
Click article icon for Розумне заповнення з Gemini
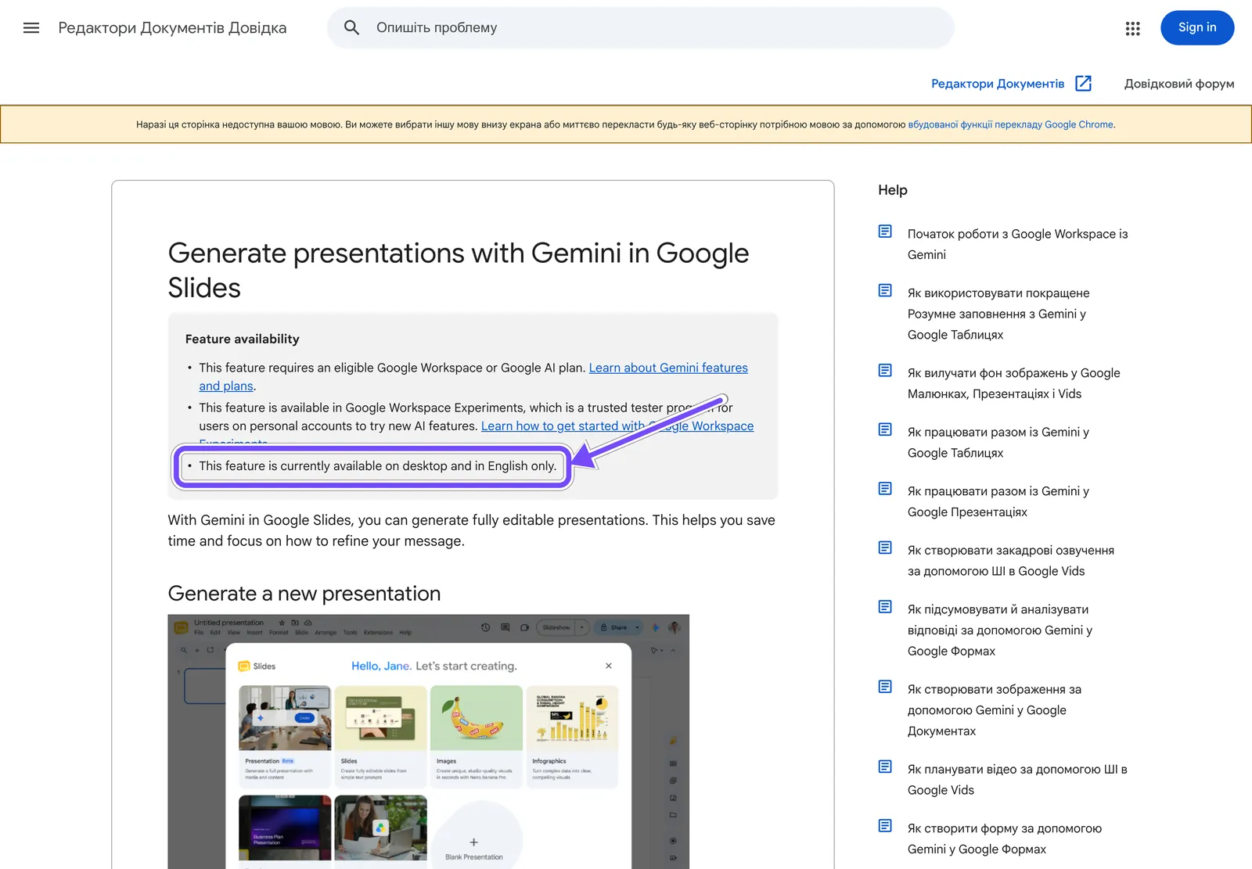[x=885, y=291]
